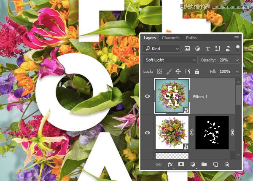253x181 pixels.
Task: Toggle layer filtering switch
Action: coord(238,48)
